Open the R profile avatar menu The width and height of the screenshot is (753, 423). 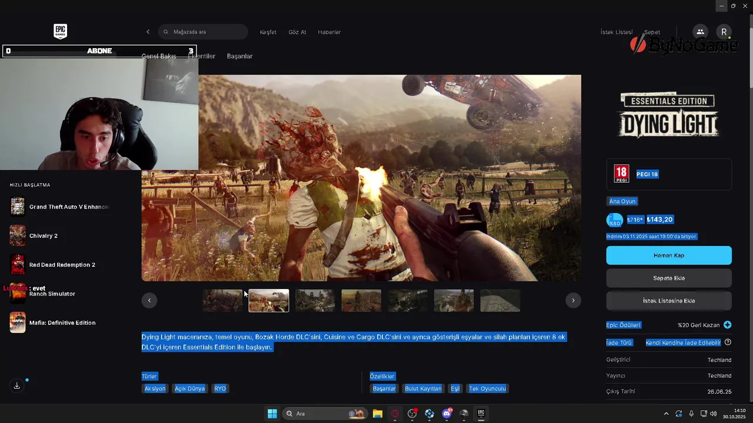(x=724, y=32)
